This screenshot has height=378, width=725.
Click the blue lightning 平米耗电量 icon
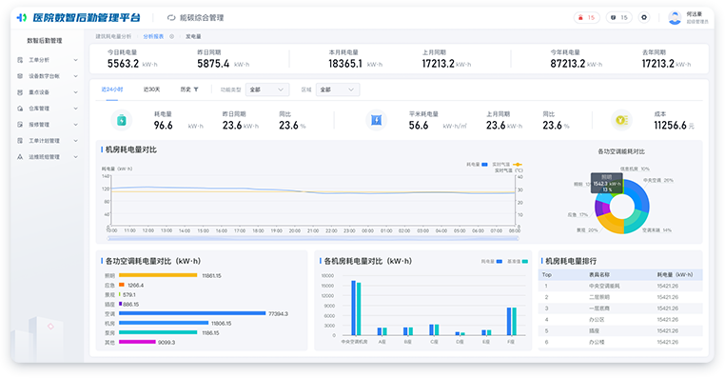(377, 120)
